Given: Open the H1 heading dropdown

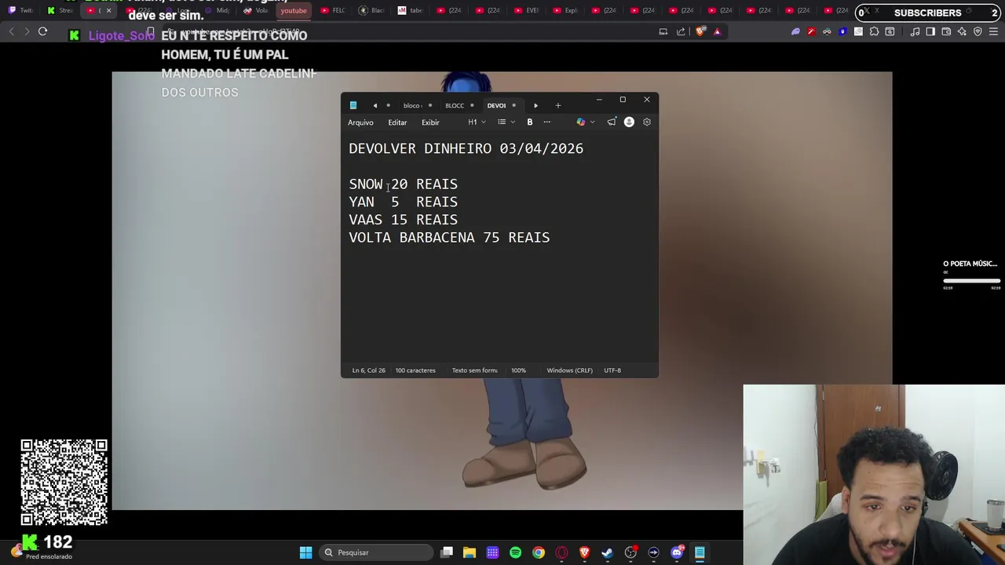Looking at the screenshot, I should tap(477, 122).
